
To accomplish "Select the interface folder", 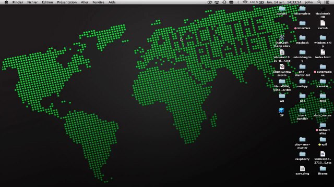I will (302, 23).
